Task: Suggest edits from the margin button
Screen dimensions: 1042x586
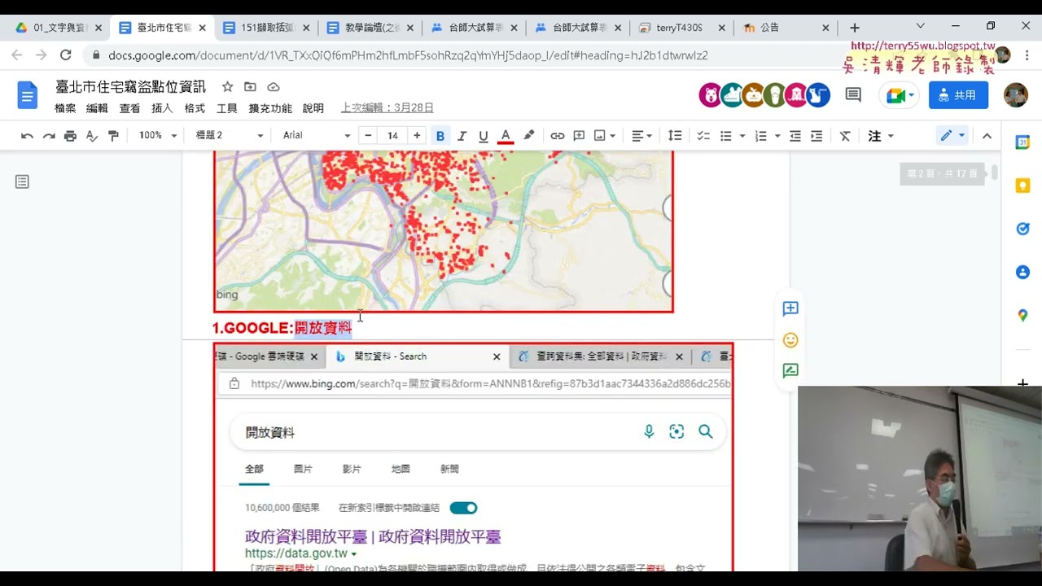Action: (x=790, y=371)
